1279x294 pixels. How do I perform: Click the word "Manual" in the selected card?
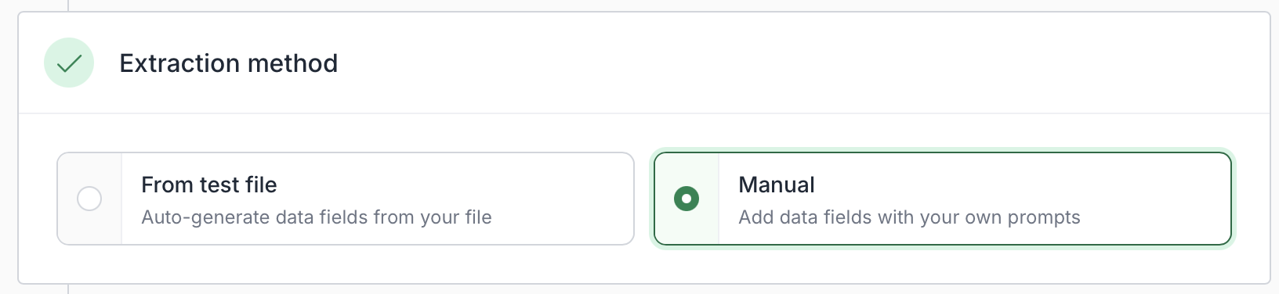[x=777, y=185]
